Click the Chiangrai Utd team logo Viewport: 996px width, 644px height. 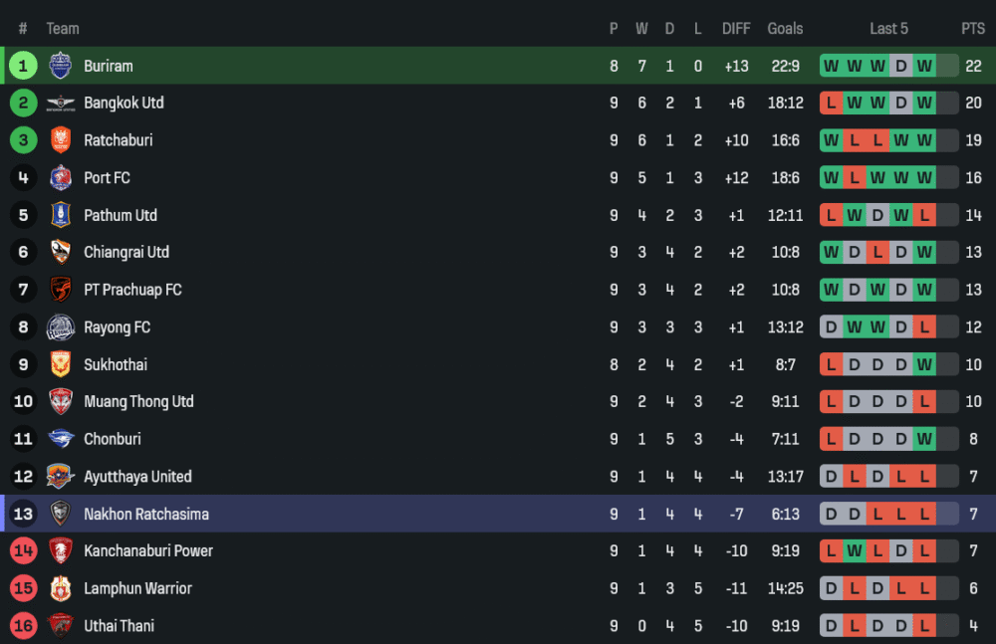(x=61, y=253)
